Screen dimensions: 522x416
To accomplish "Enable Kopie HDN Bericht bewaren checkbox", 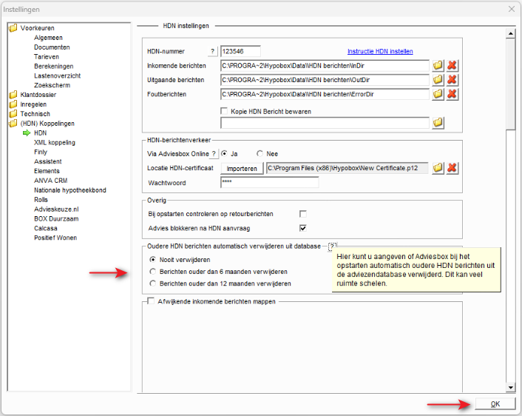I will 224,111.
